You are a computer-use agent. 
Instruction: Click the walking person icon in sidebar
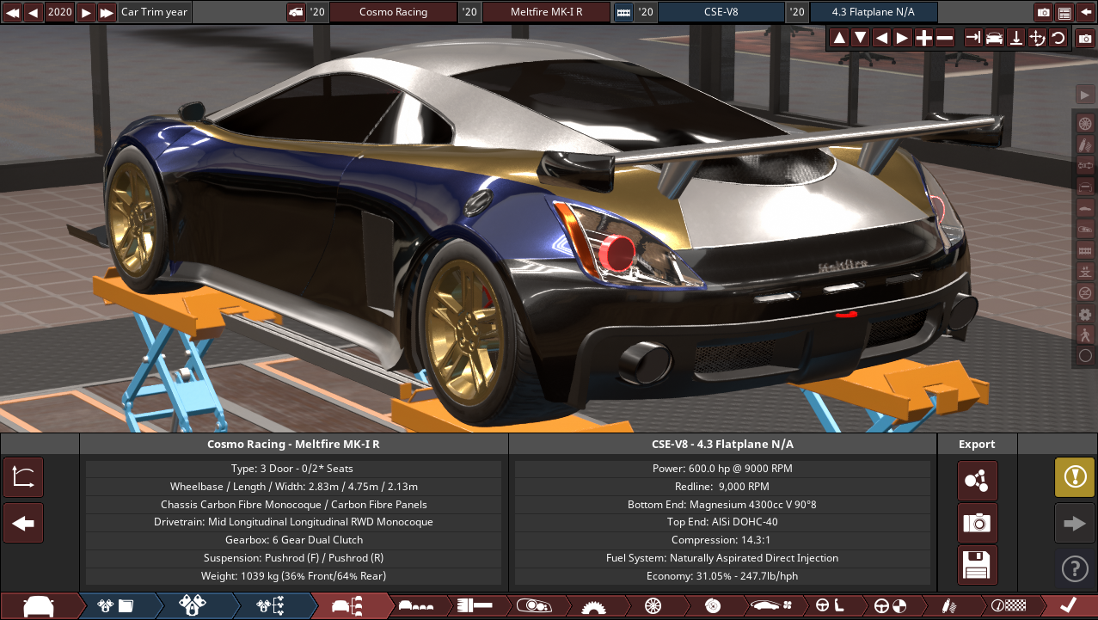point(1085,335)
